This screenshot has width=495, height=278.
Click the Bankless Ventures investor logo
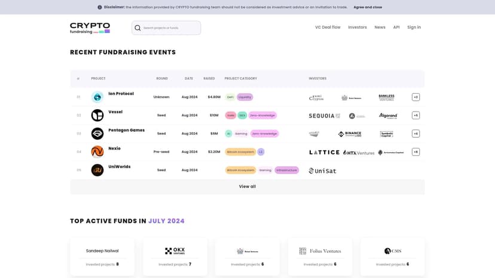[386, 97]
